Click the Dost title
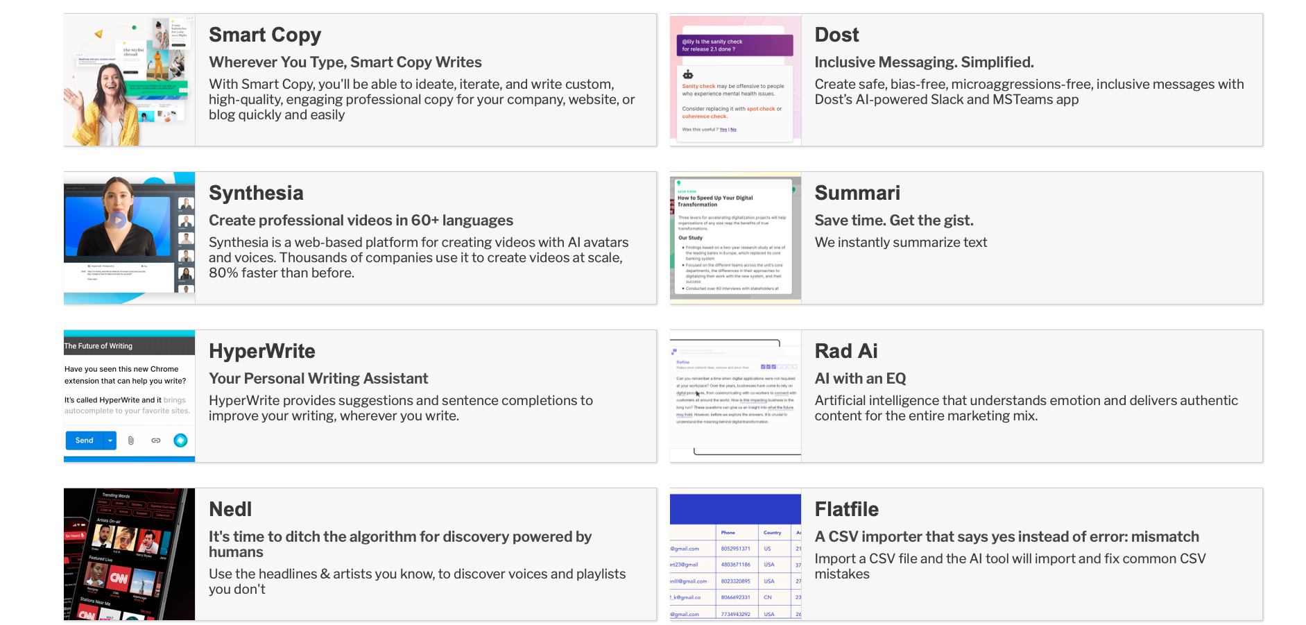1306x625 pixels. 836,35
